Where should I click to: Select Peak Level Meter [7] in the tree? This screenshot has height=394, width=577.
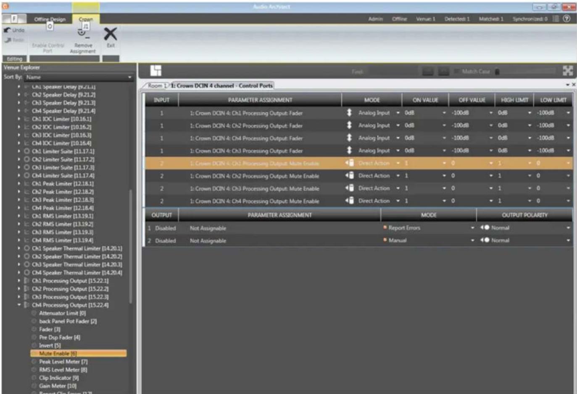point(63,362)
